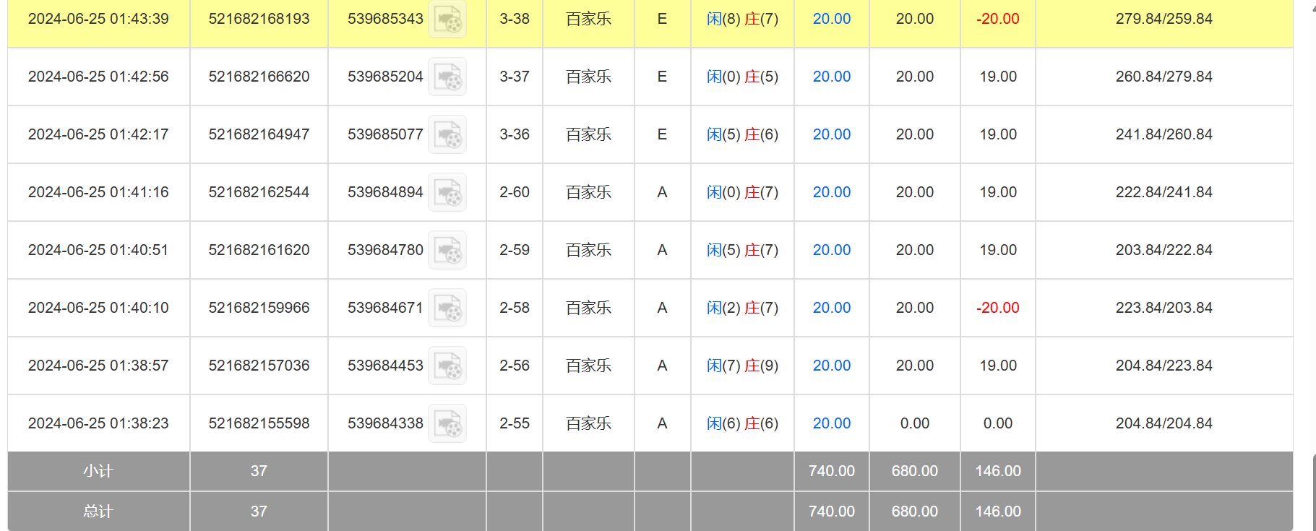Click result 闲(0) 庄(5) in 3-37 row
The image size is (1316, 531).
pyautogui.click(x=742, y=77)
